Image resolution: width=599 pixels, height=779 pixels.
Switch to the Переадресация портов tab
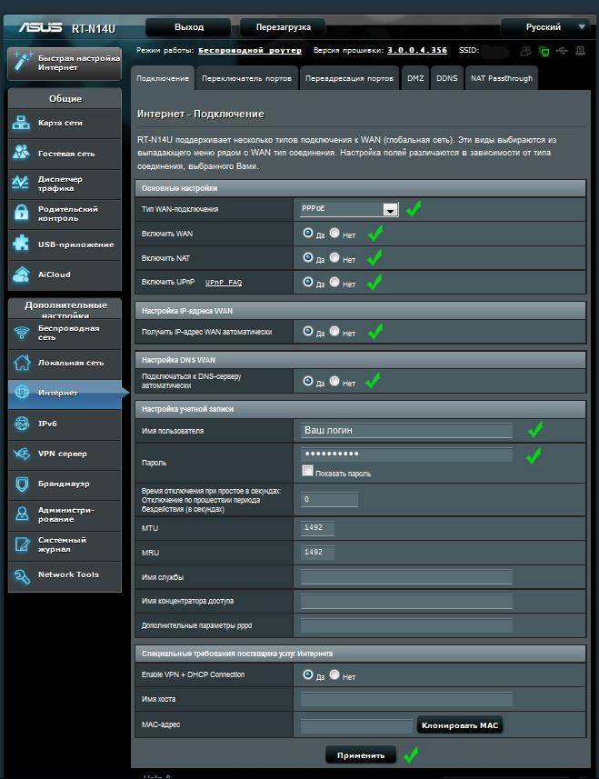[349, 79]
